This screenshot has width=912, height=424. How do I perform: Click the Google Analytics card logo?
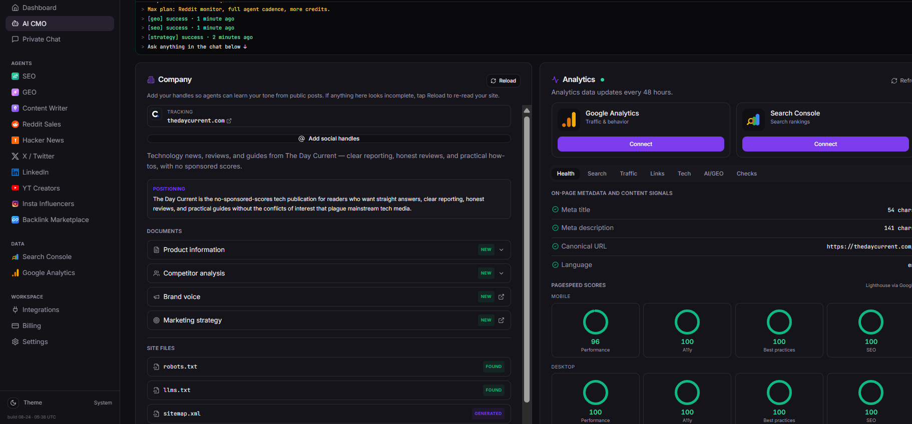[x=569, y=120]
